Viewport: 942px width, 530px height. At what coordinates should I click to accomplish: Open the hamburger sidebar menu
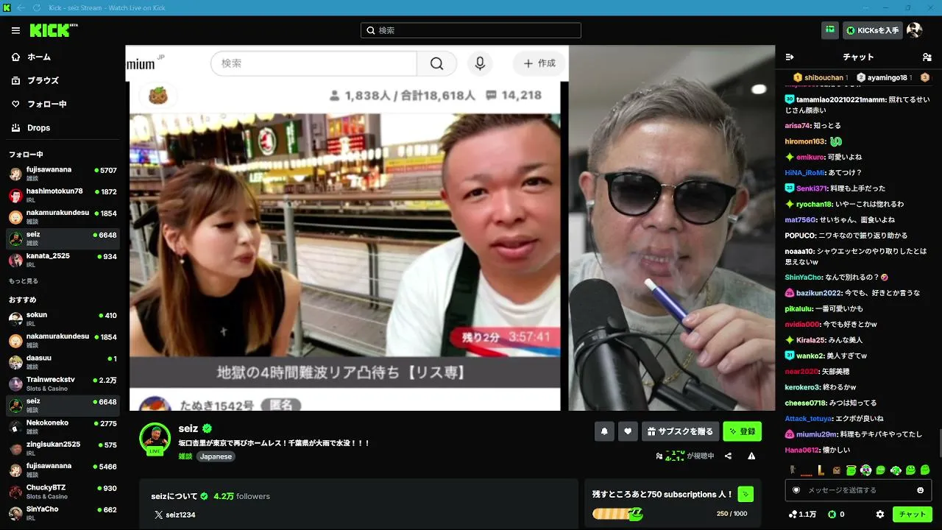click(x=15, y=30)
